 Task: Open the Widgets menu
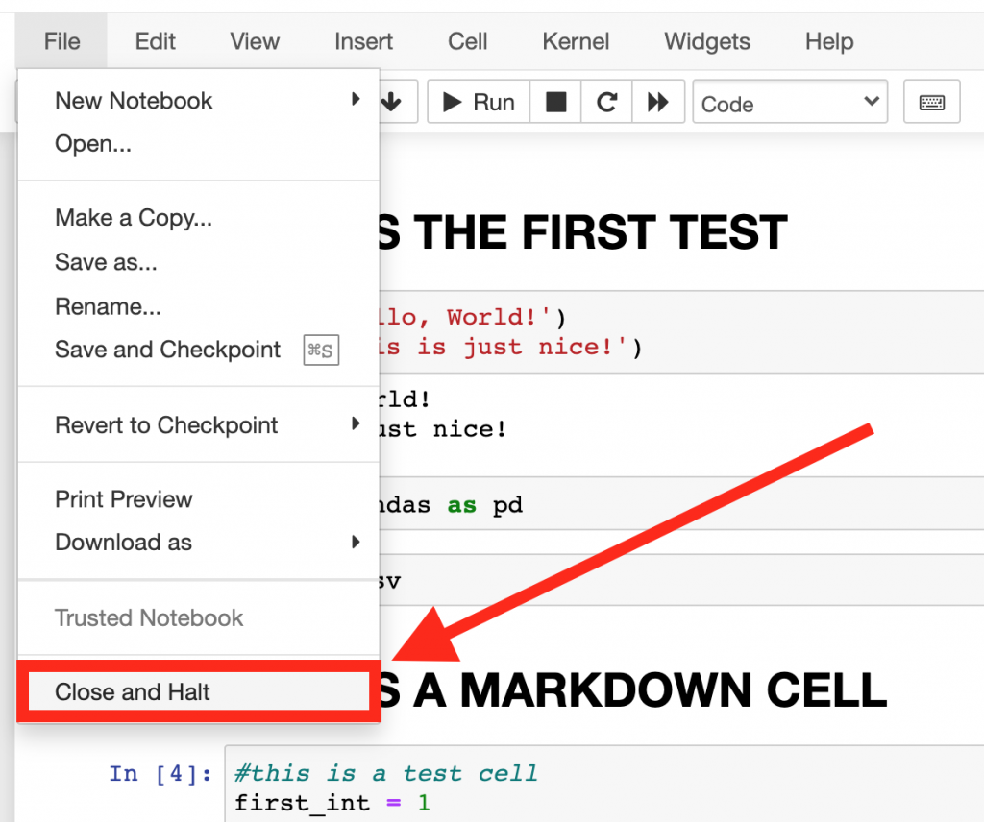[706, 41]
